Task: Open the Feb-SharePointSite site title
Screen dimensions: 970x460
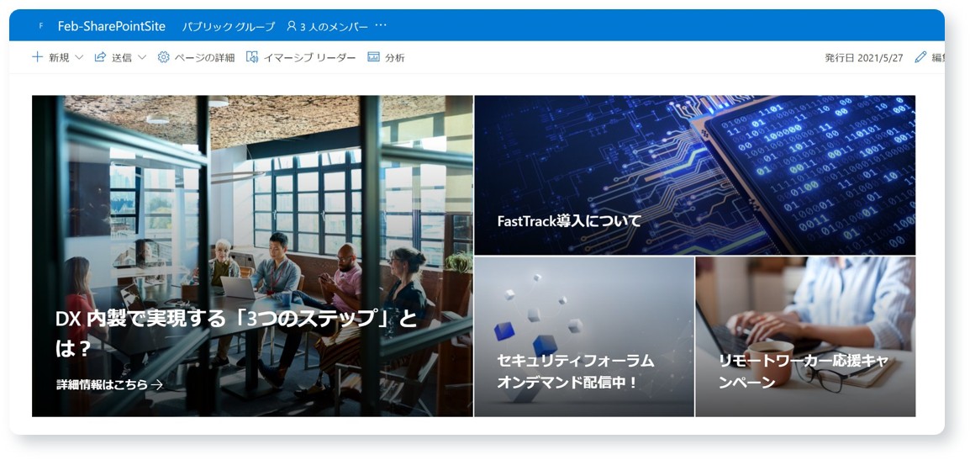Action: [x=111, y=26]
